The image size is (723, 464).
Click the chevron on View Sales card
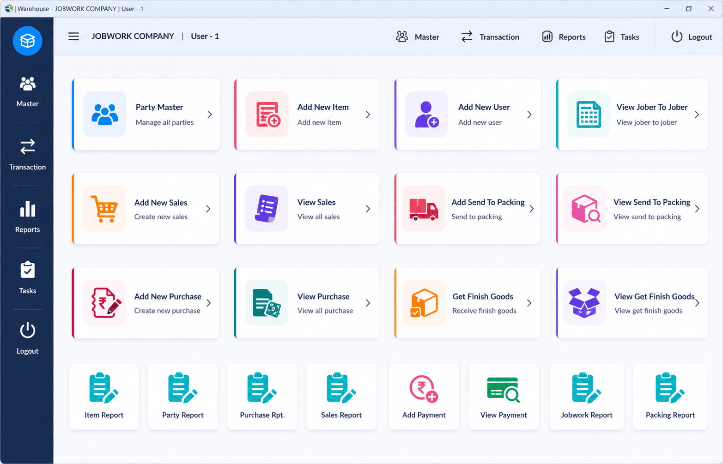(368, 209)
